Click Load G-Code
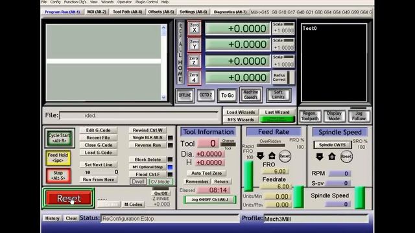This screenshot has height=233, width=415. [98, 153]
